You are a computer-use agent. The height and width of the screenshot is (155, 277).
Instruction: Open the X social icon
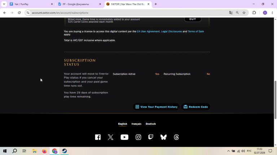(111, 137)
